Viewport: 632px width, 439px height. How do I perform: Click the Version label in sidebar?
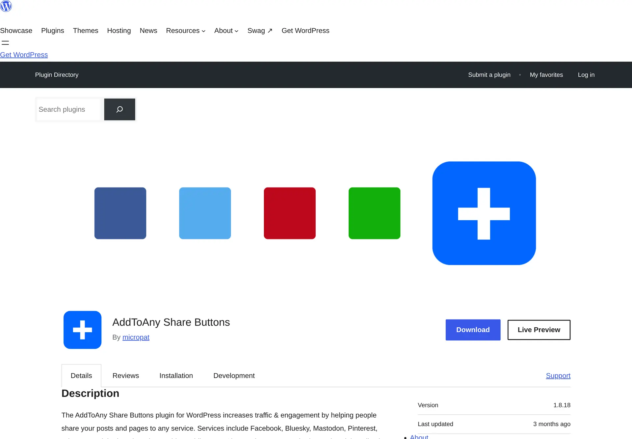click(x=428, y=405)
